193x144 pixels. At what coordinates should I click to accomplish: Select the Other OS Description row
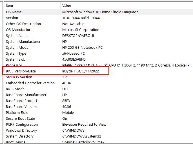coord(23,24)
